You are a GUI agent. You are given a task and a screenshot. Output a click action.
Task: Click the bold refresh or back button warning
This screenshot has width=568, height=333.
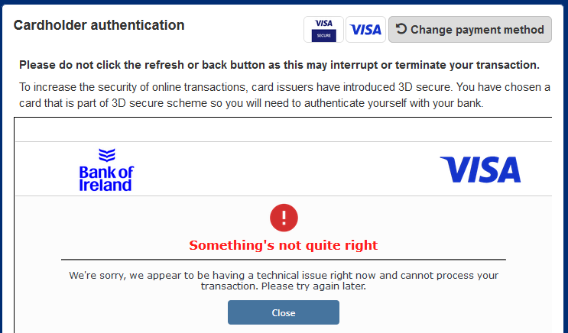279,65
